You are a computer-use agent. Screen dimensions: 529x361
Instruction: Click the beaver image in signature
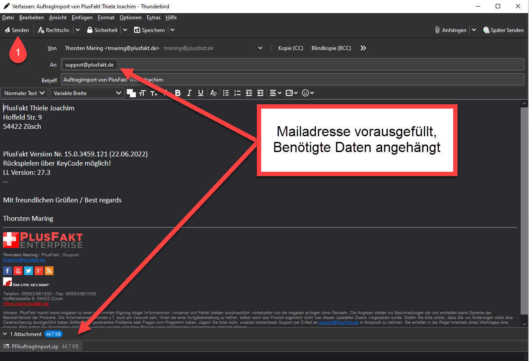click(7, 282)
